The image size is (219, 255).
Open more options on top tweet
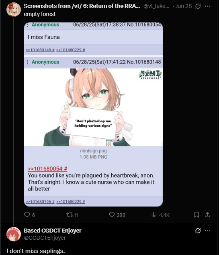(207, 6)
